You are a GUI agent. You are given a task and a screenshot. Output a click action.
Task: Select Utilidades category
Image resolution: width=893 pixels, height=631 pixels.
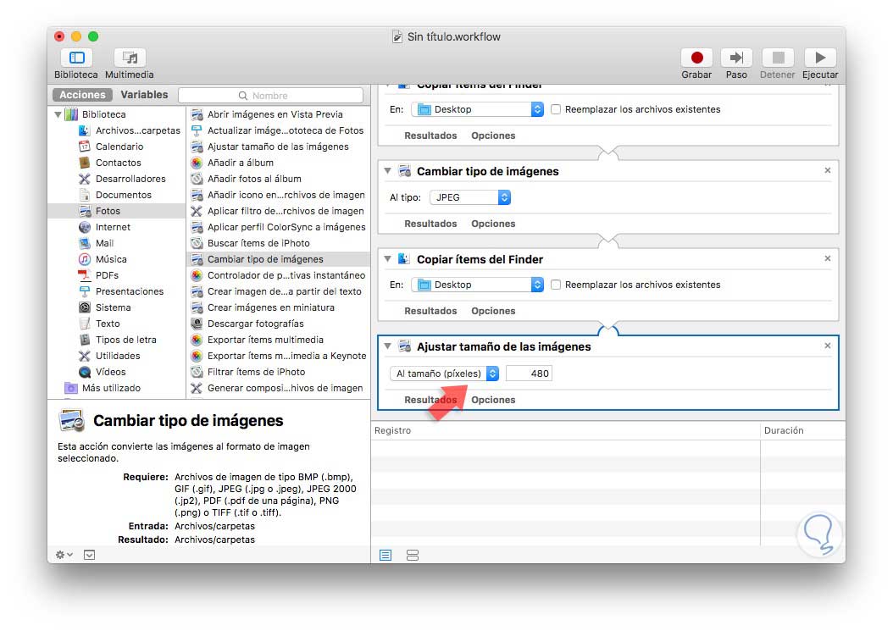pyautogui.click(x=117, y=356)
